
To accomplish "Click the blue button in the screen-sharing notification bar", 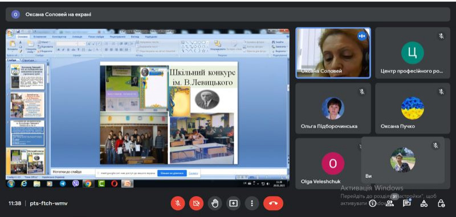I will pyautogui.click(x=172, y=173).
